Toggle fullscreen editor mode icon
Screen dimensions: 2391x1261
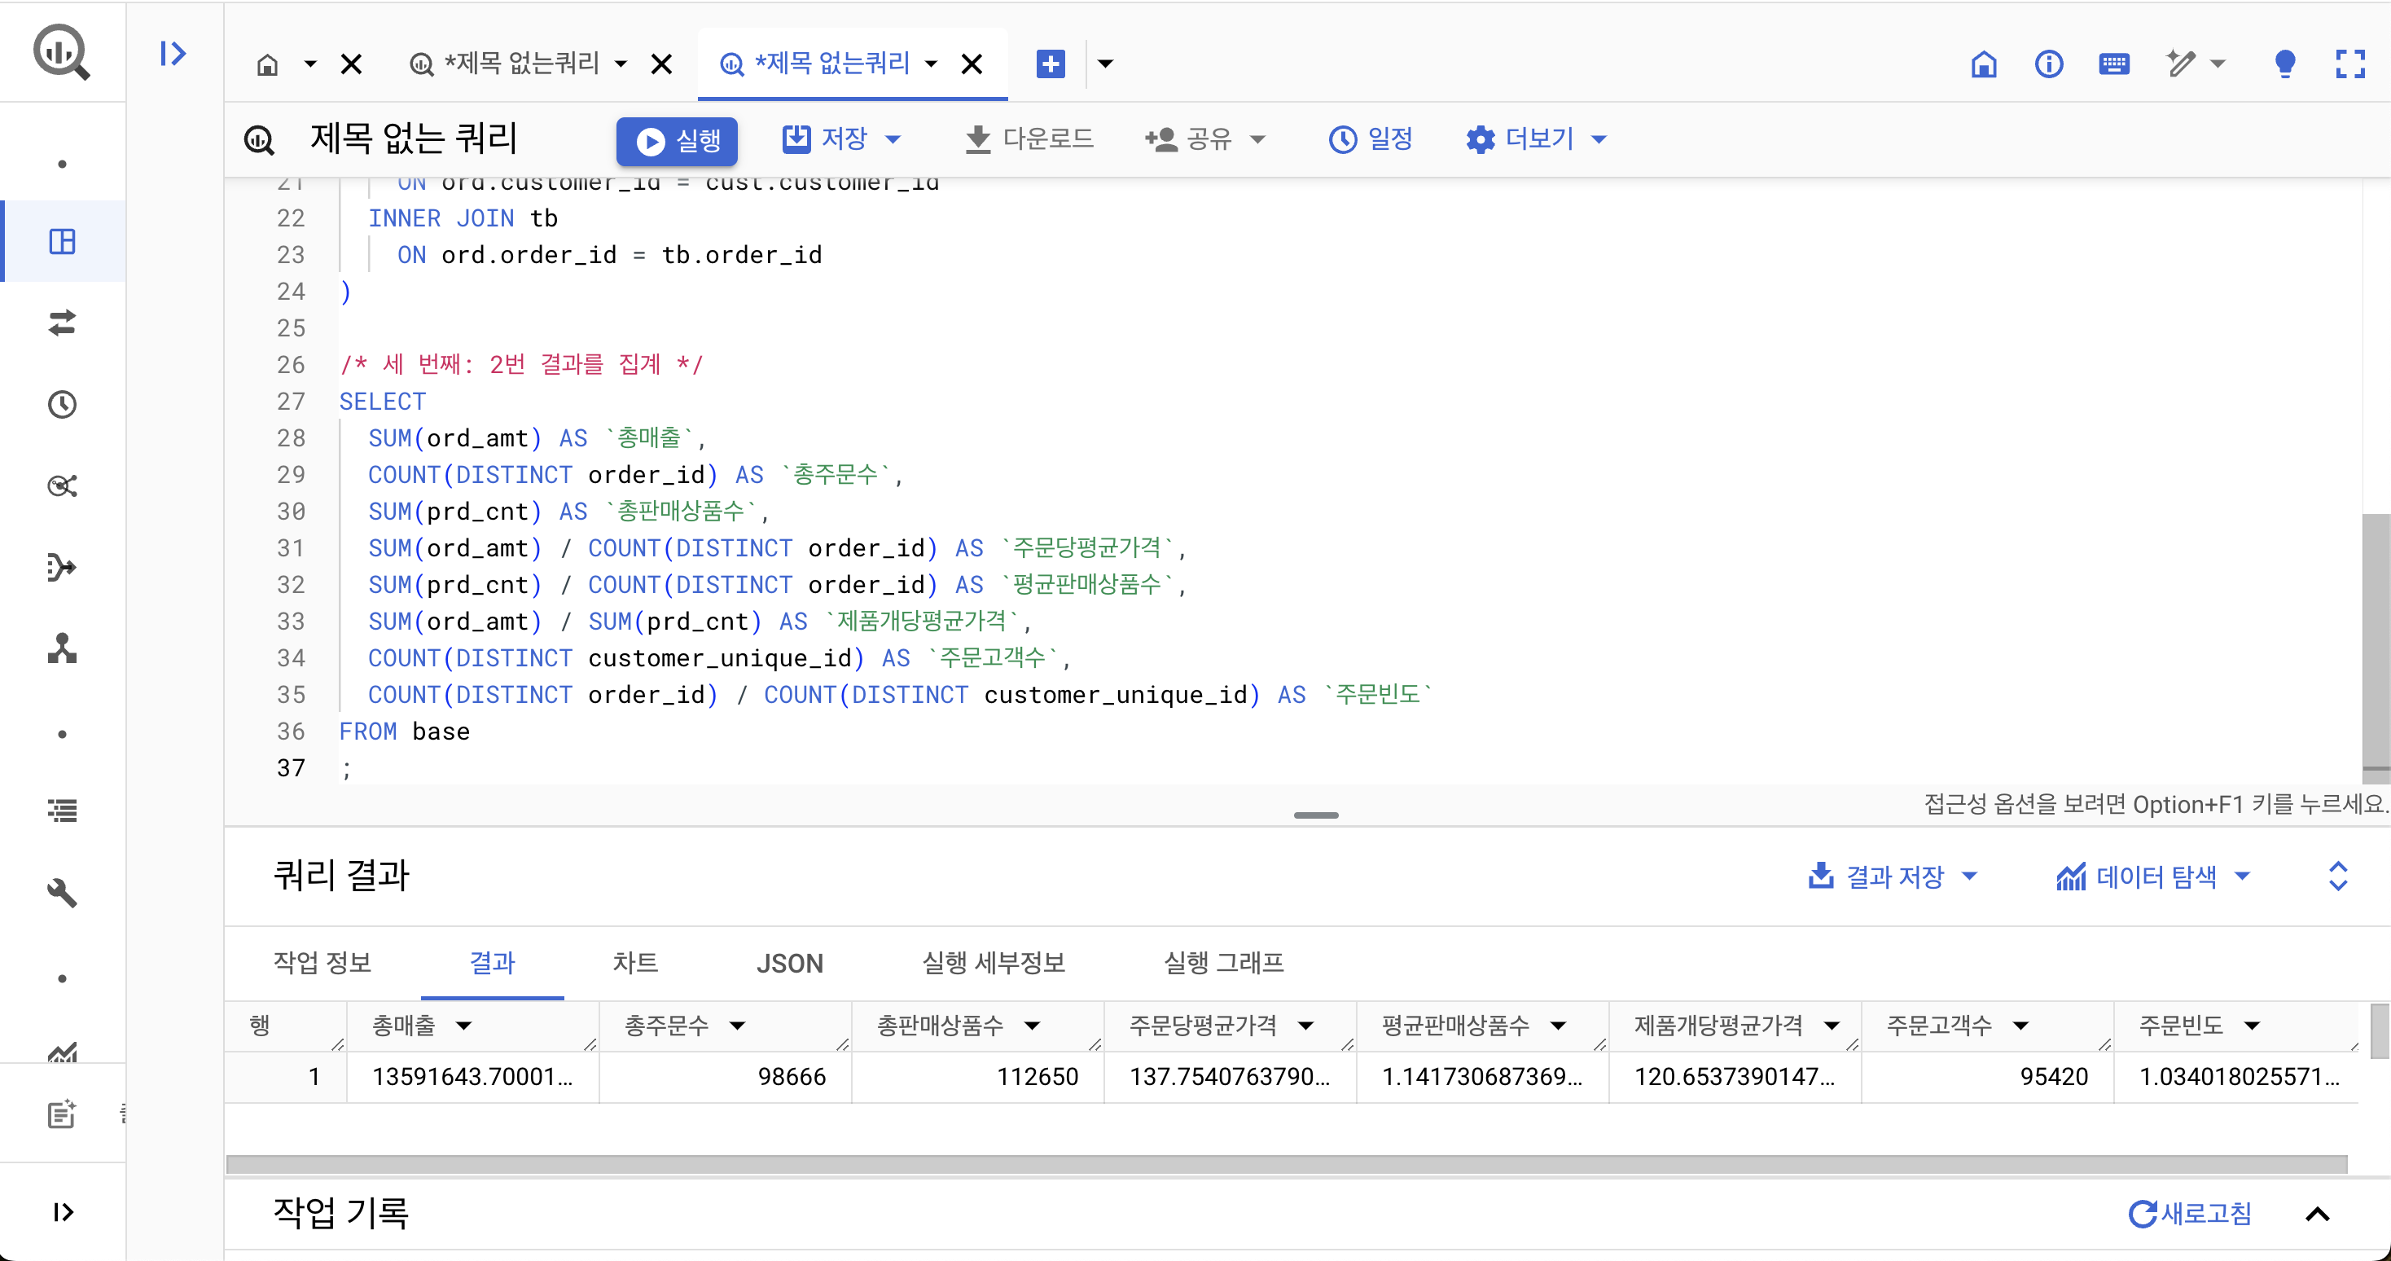coord(2349,64)
